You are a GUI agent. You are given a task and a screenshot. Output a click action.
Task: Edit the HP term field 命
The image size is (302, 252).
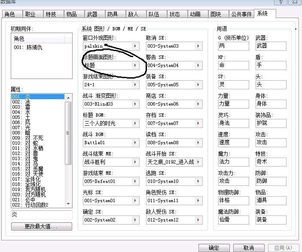[x=233, y=65]
